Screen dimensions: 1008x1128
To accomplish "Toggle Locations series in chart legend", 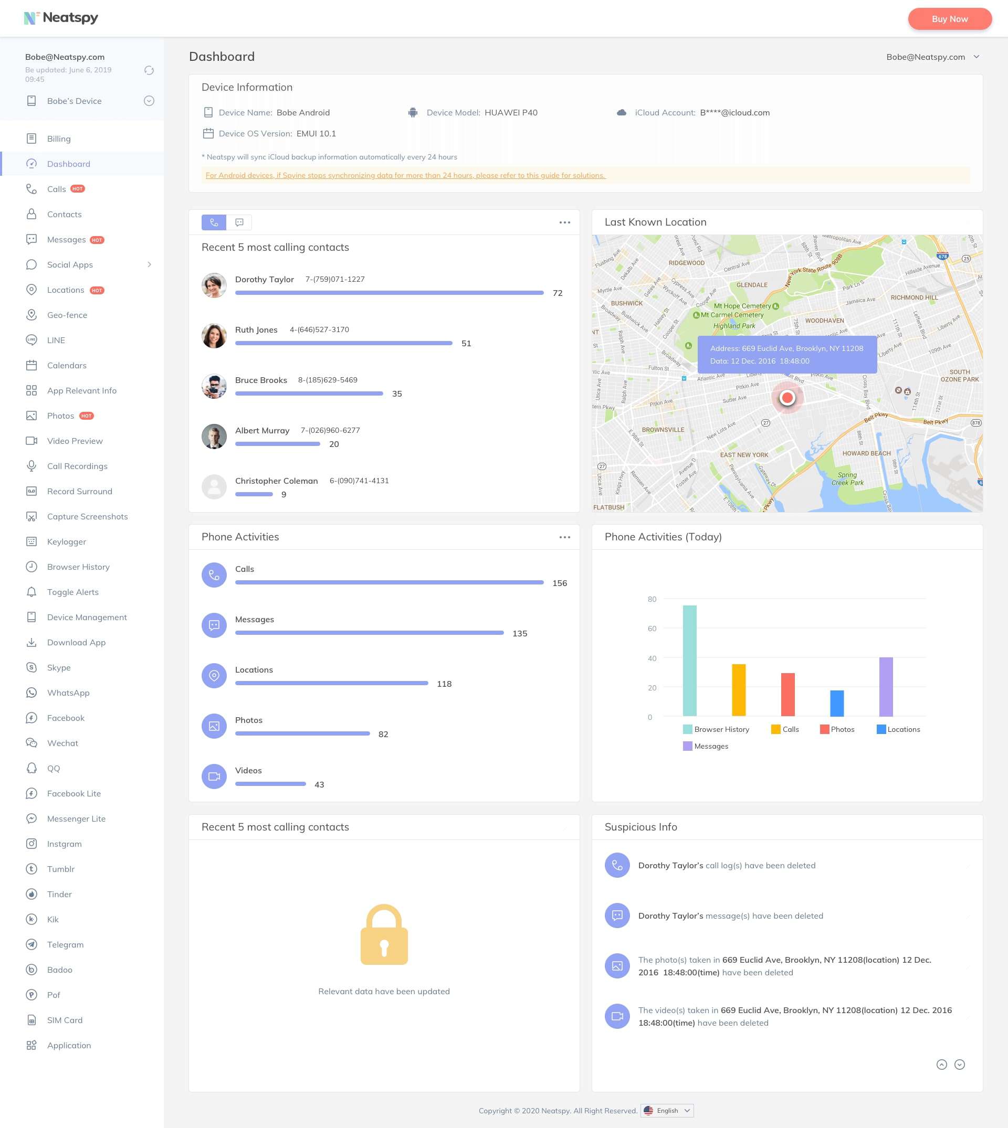I will [x=898, y=729].
